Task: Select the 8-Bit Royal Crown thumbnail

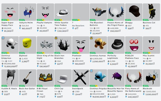Action: tap(45, 78)
